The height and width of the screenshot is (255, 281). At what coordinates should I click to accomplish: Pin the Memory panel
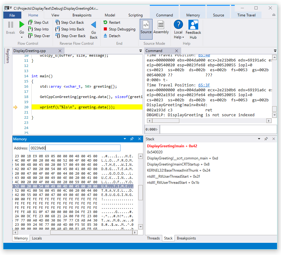click(132, 139)
